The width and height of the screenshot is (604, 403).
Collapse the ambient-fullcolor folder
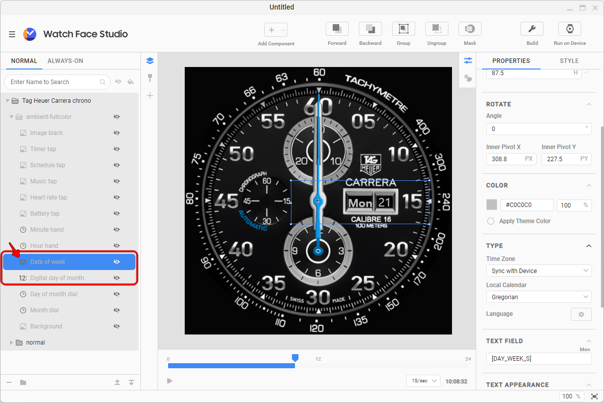click(x=12, y=117)
